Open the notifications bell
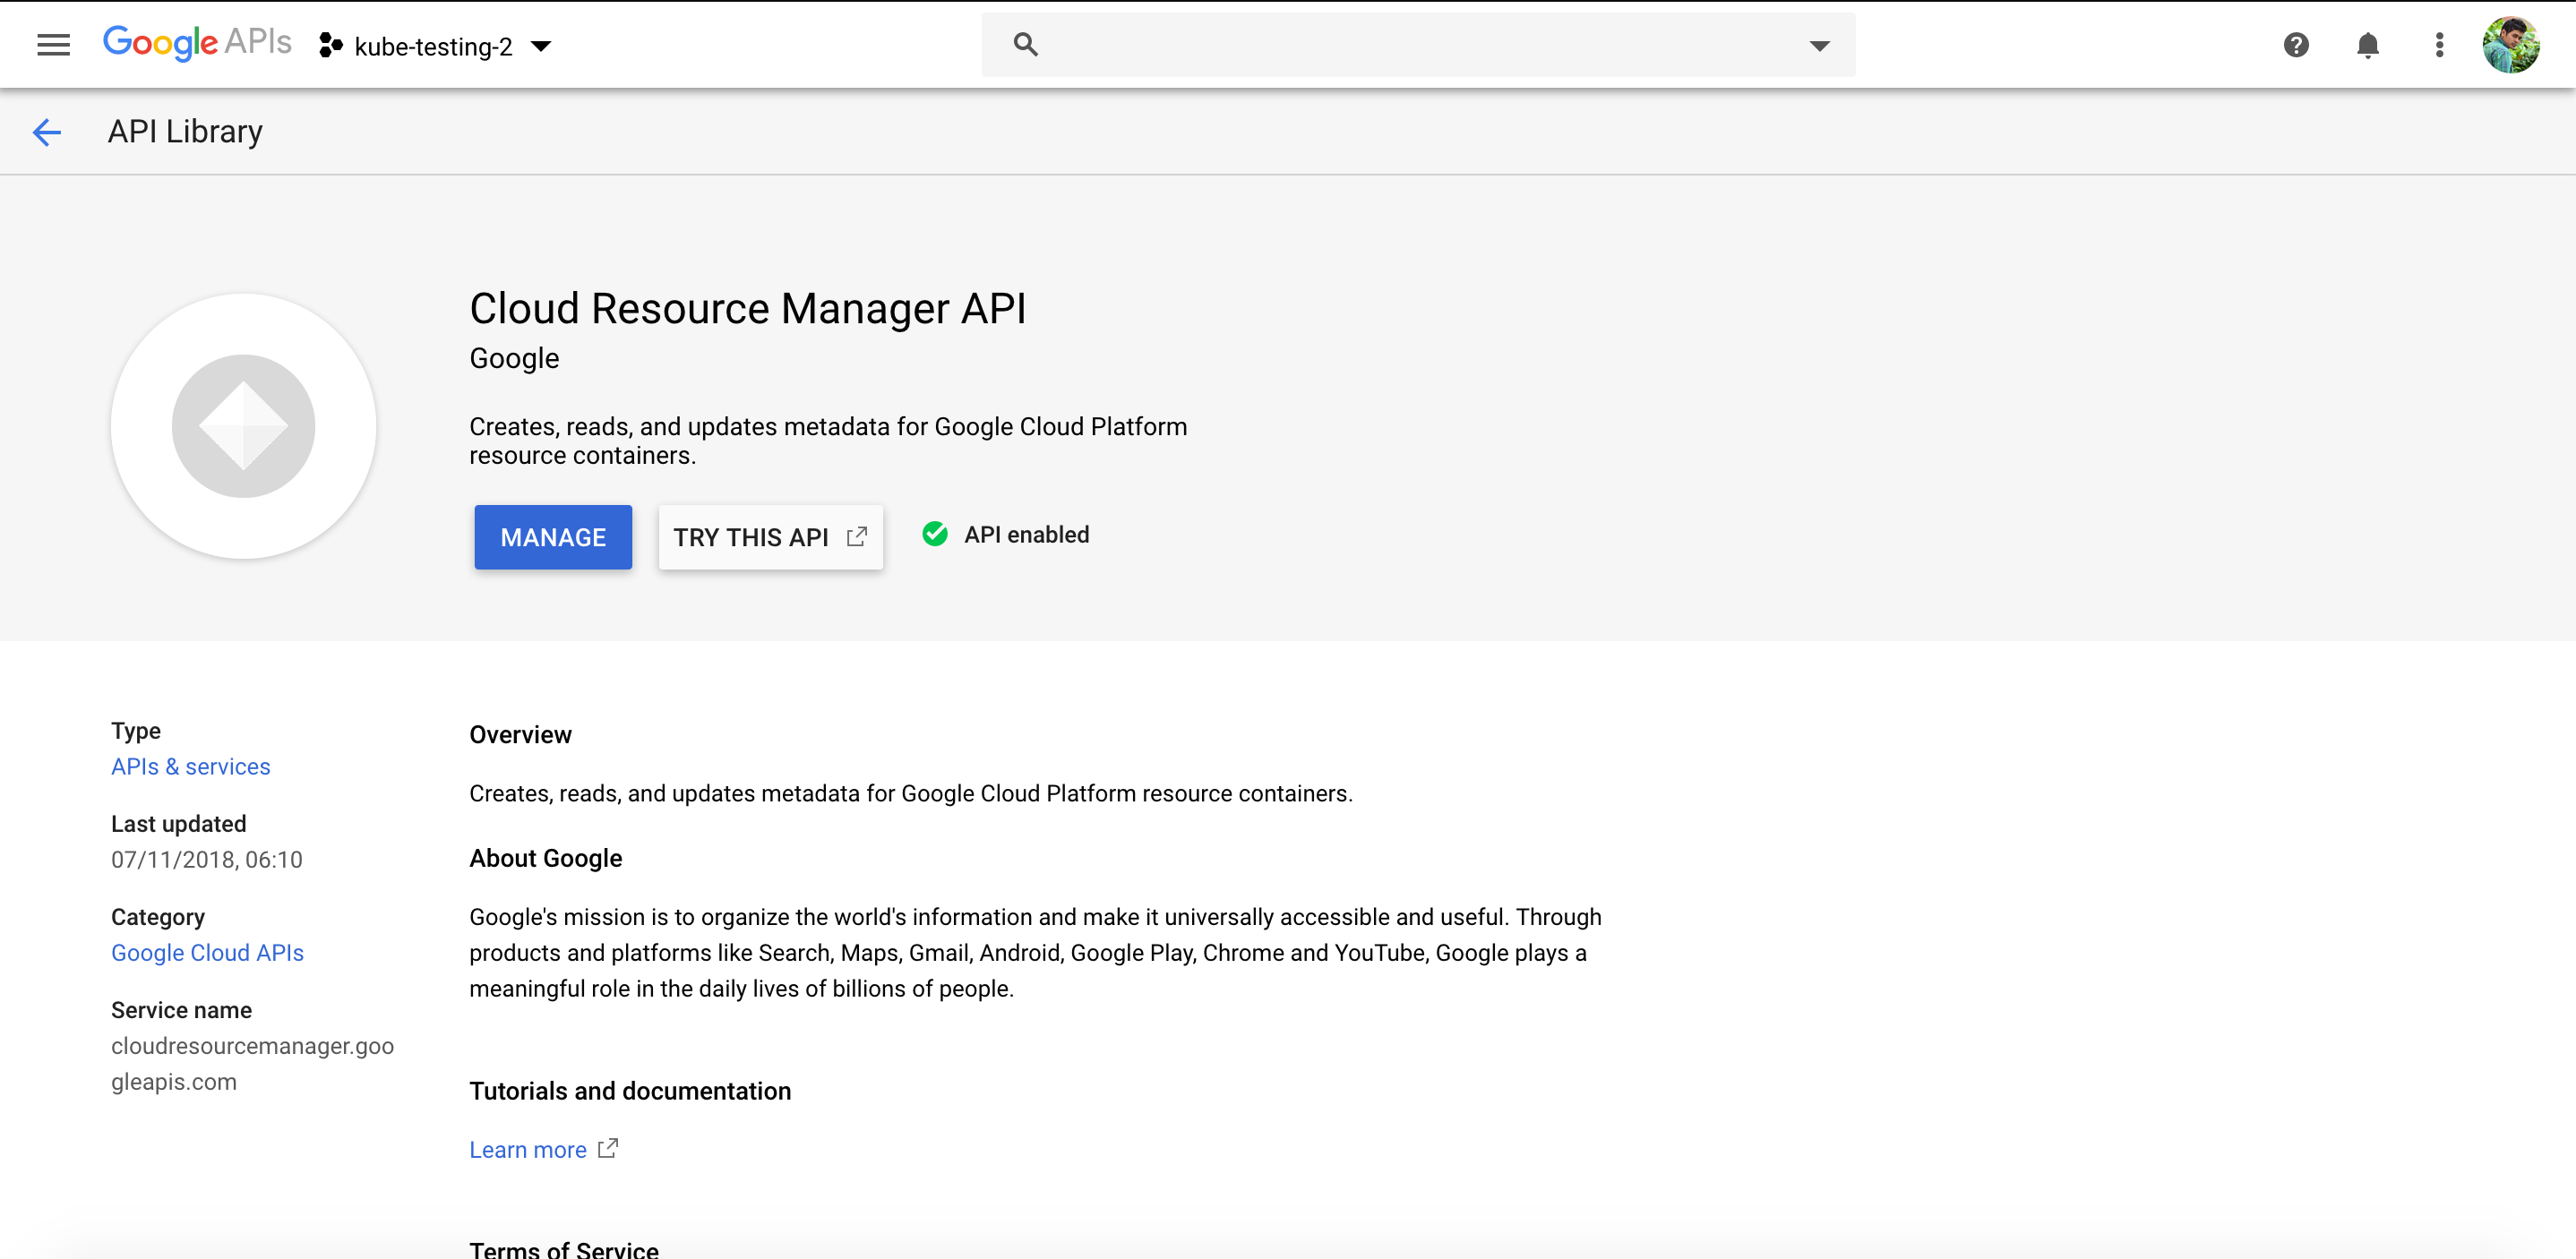Image resolution: width=2576 pixels, height=1259 pixels. point(2367,45)
